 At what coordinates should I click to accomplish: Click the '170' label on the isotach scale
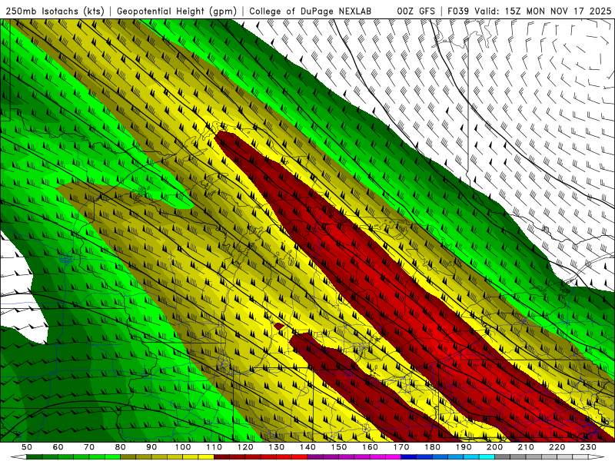(x=401, y=447)
